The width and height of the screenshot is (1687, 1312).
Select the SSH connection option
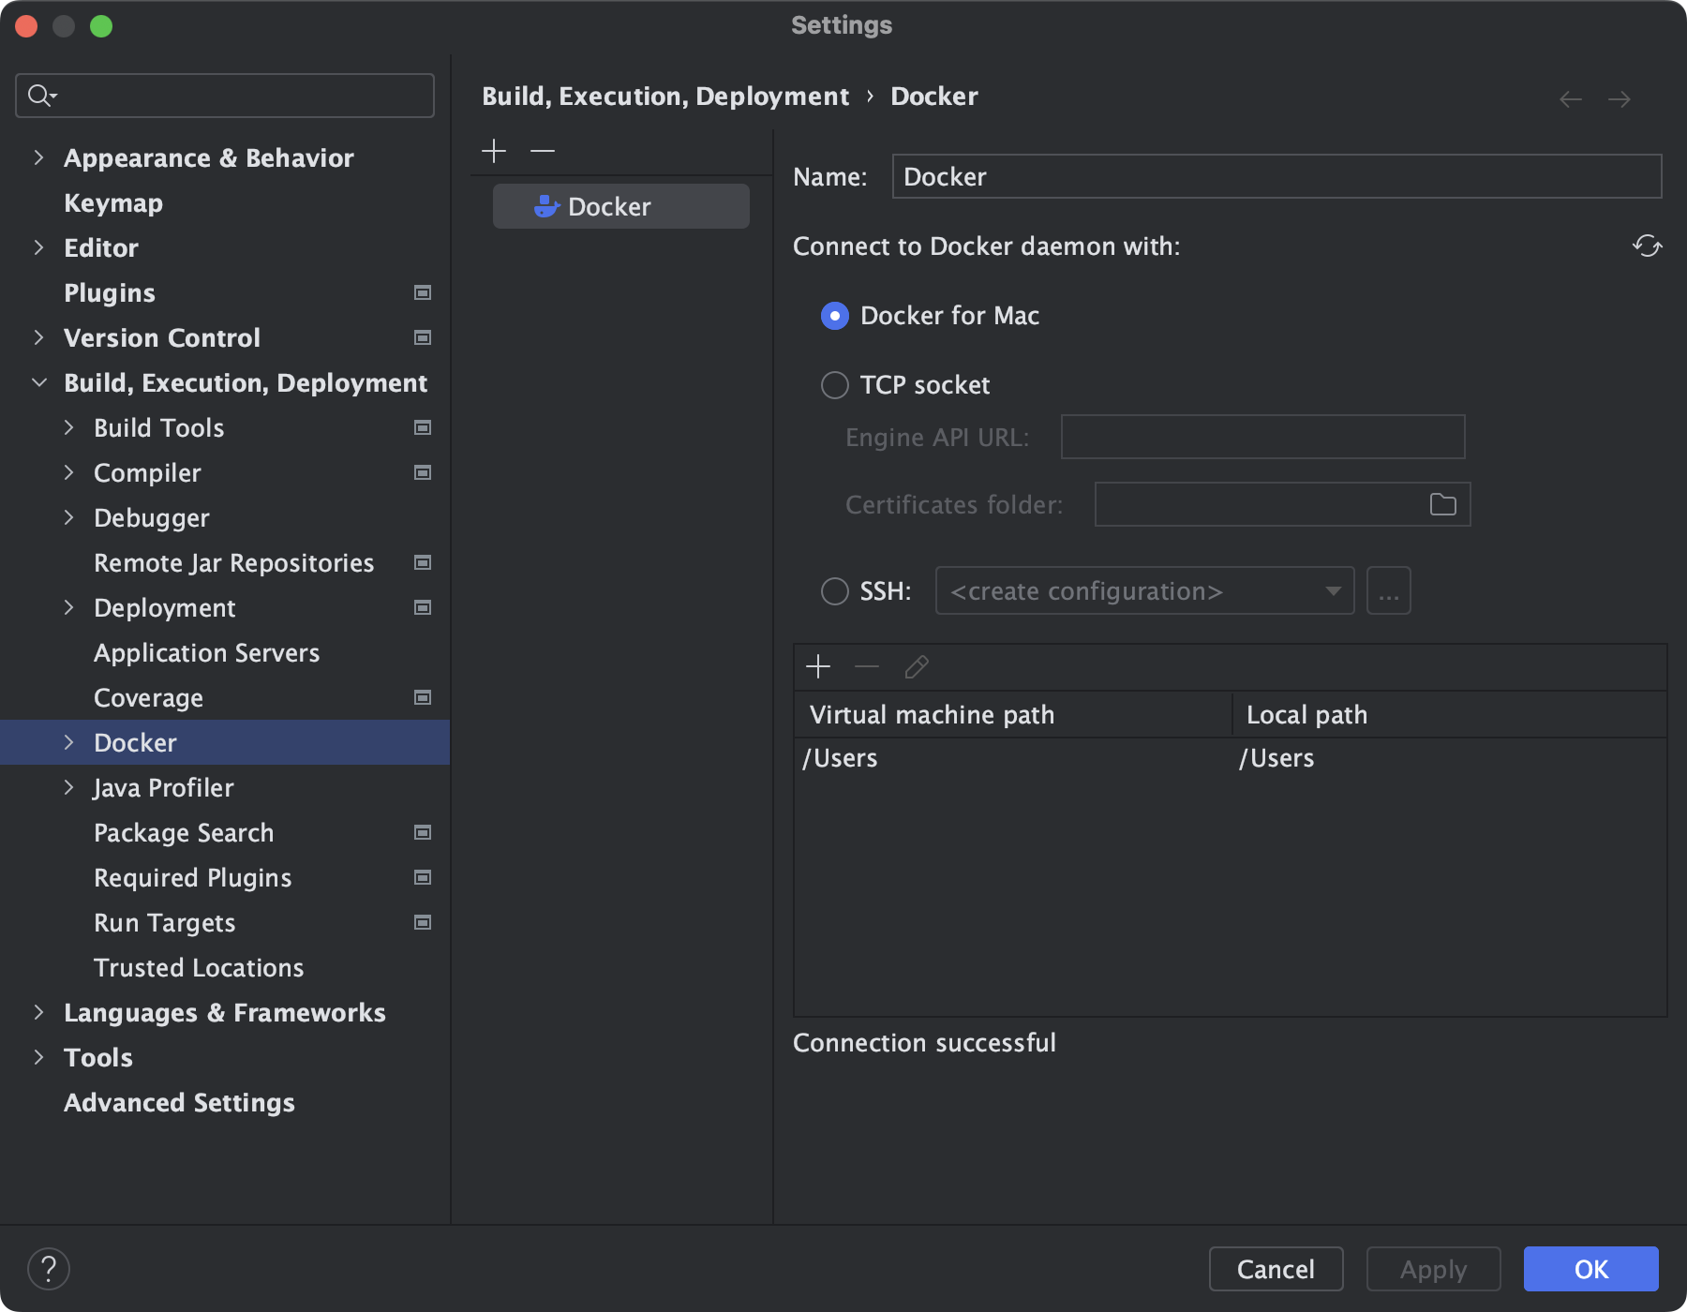click(x=834, y=590)
